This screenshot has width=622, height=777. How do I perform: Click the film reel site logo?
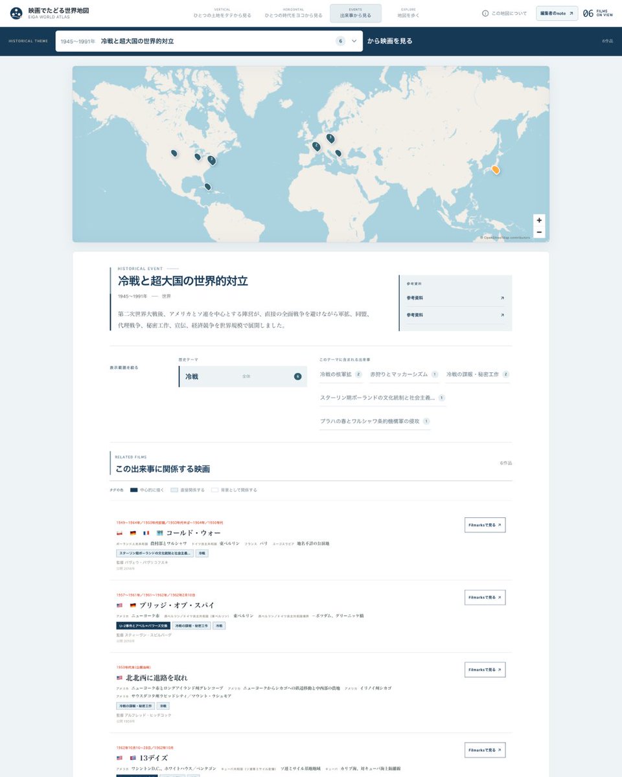[16, 13]
